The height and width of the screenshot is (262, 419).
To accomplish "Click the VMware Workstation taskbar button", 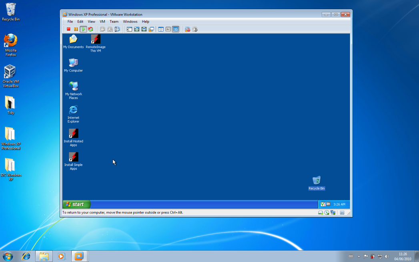I will click(x=79, y=256).
